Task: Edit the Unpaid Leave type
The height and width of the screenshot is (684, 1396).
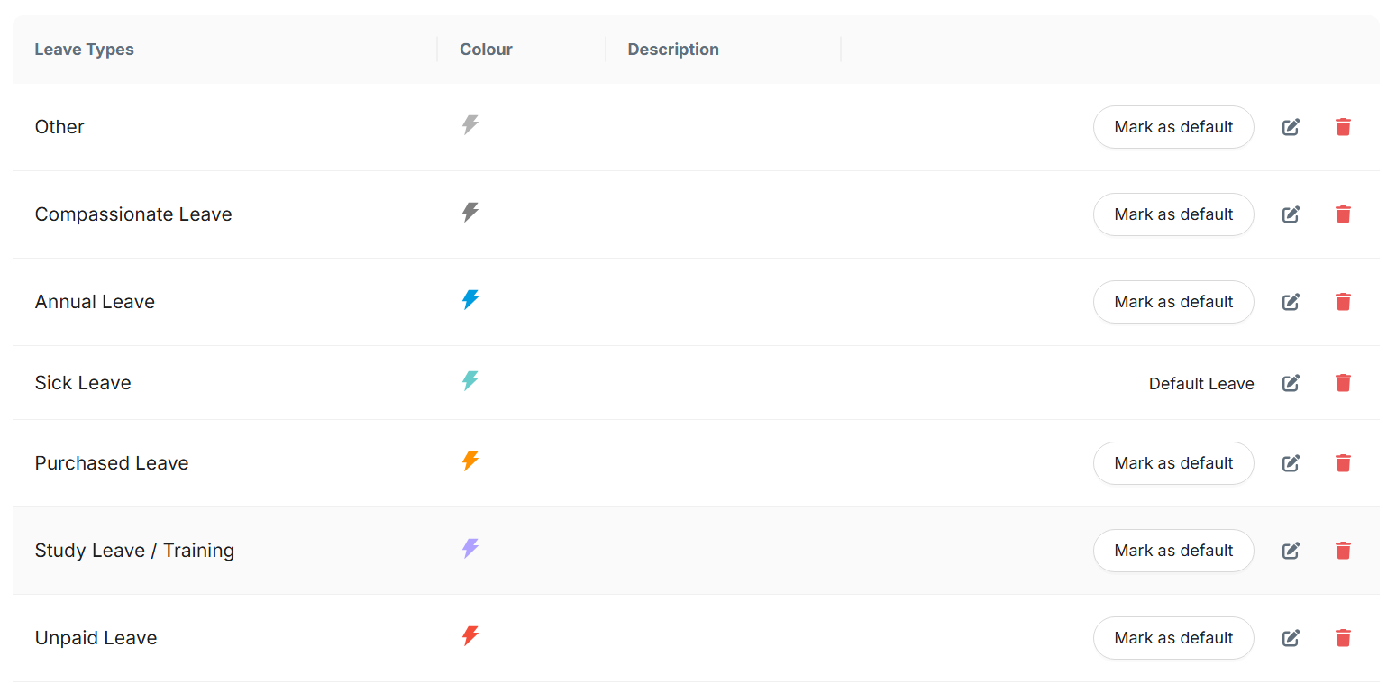Action: [1291, 638]
